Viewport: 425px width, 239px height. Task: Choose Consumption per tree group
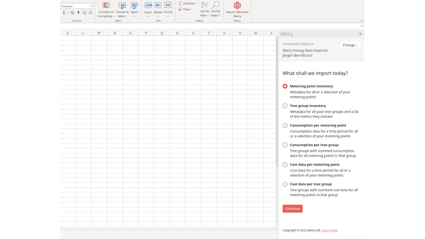pyautogui.click(x=285, y=145)
